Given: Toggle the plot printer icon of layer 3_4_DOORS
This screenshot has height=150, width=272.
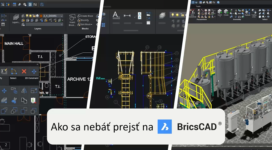Looking at the screenshot, I should [x=37, y=16].
